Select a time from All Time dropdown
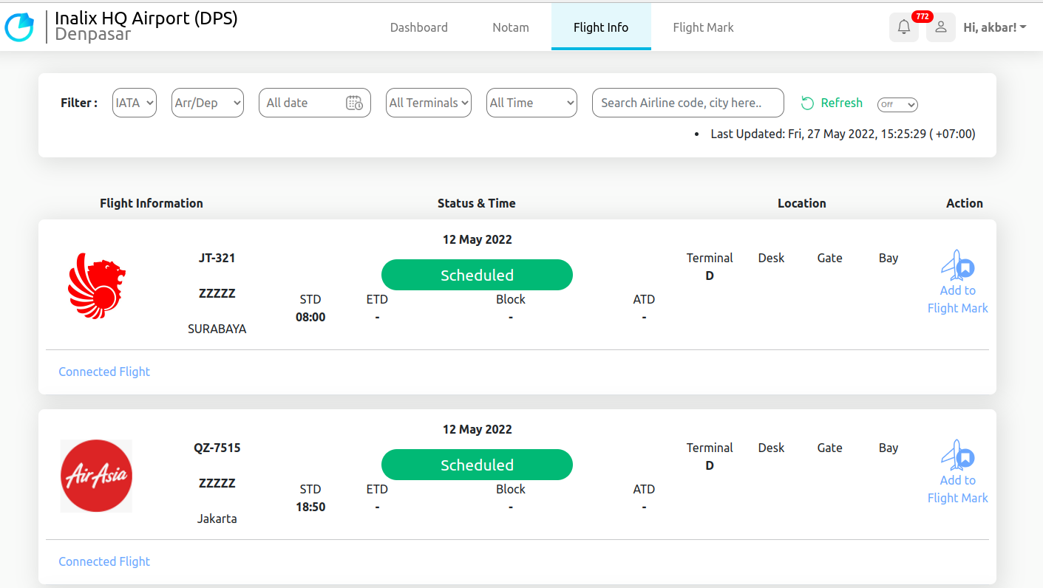Image resolution: width=1043 pixels, height=588 pixels. click(x=531, y=103)
